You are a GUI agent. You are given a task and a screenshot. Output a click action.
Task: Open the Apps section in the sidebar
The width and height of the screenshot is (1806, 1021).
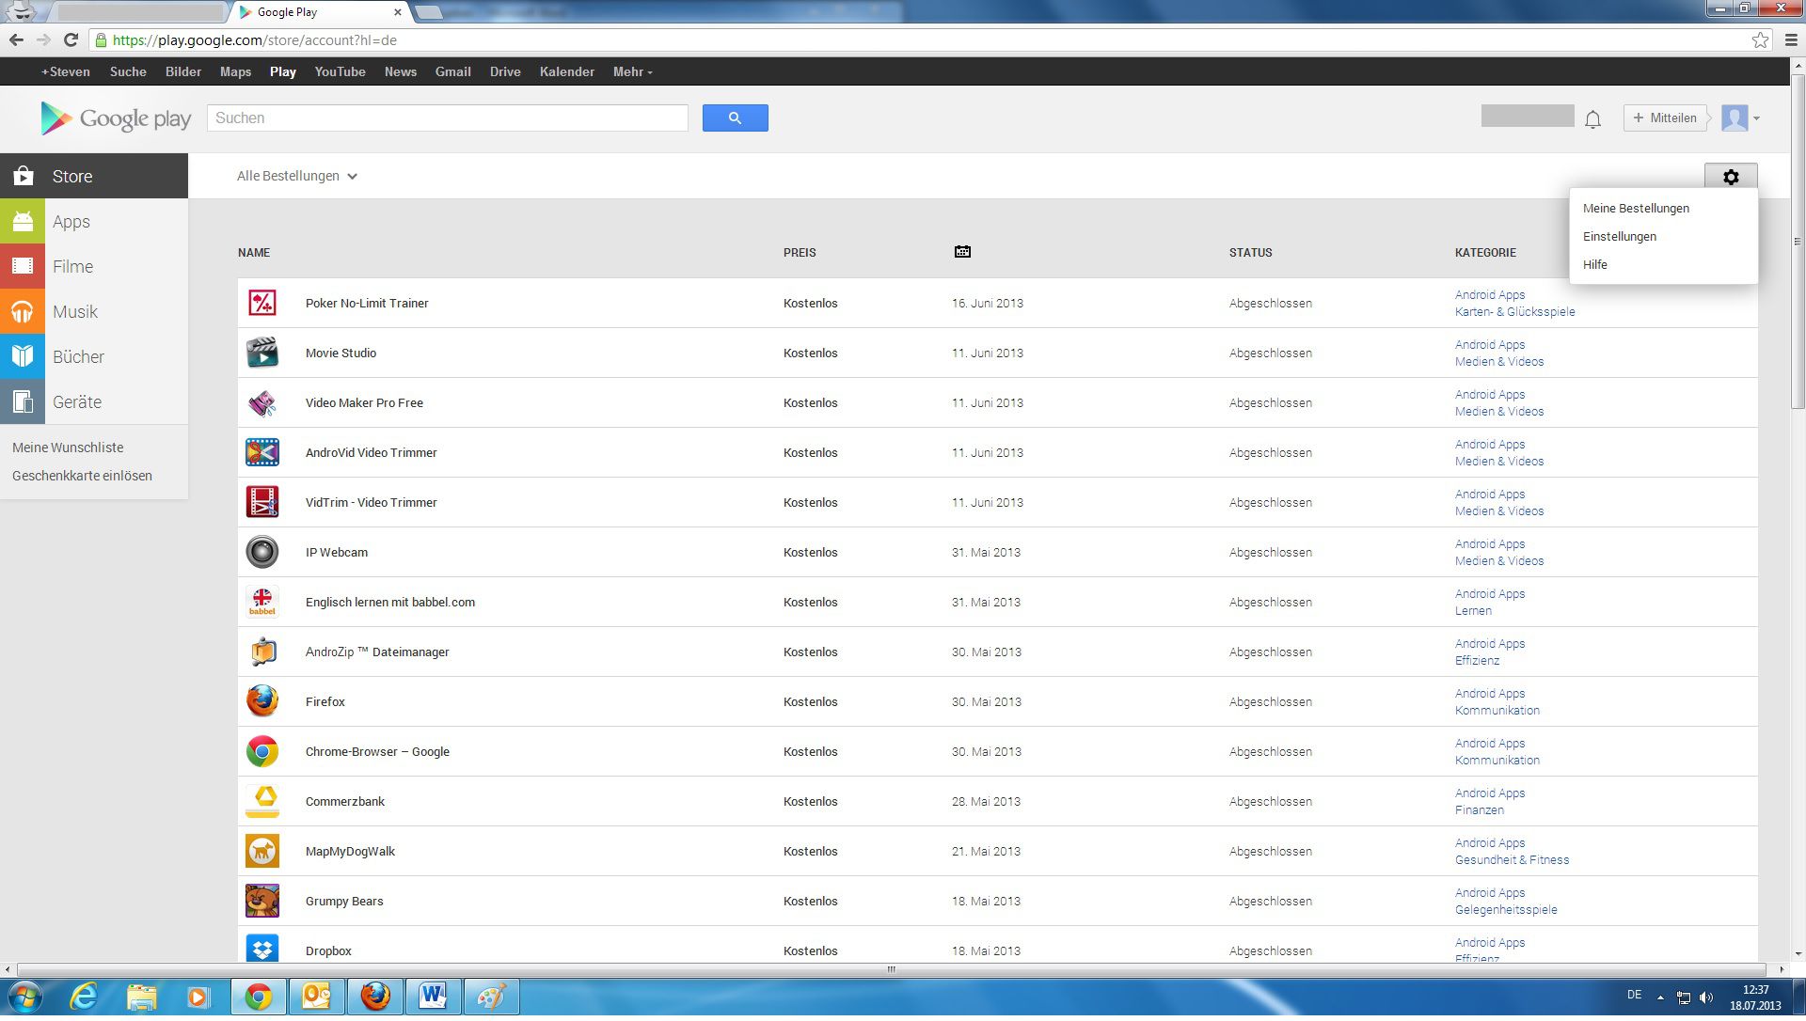(x=71, y=221)
